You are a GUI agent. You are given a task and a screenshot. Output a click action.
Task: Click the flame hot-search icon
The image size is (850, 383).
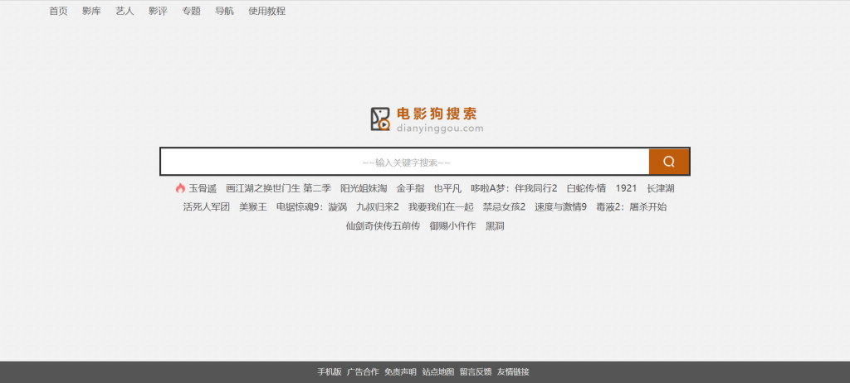(180, 188)
